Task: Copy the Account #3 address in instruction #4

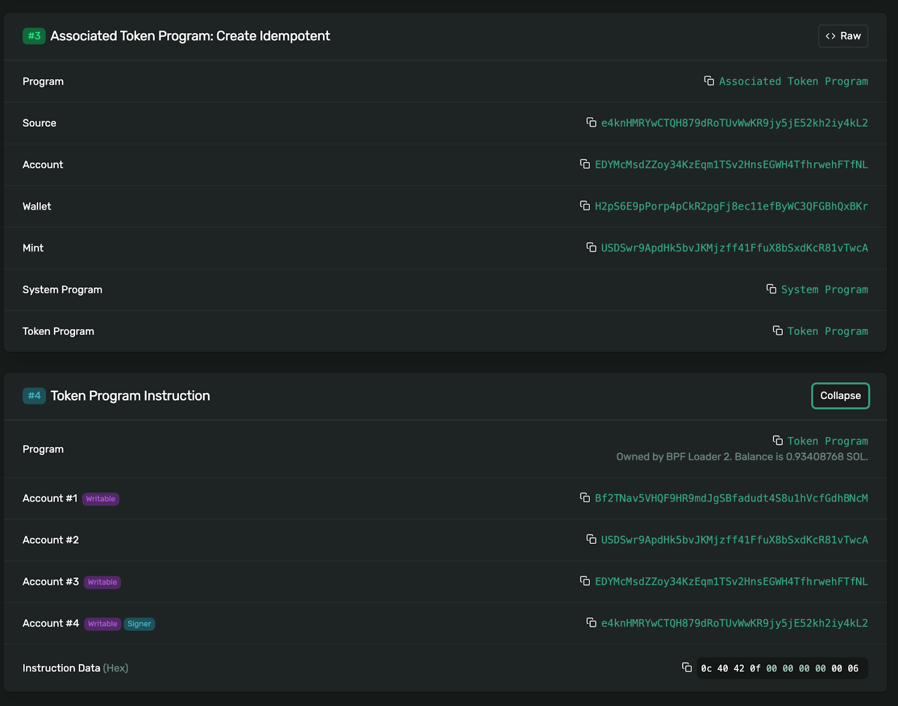Action: pos(585,581)
